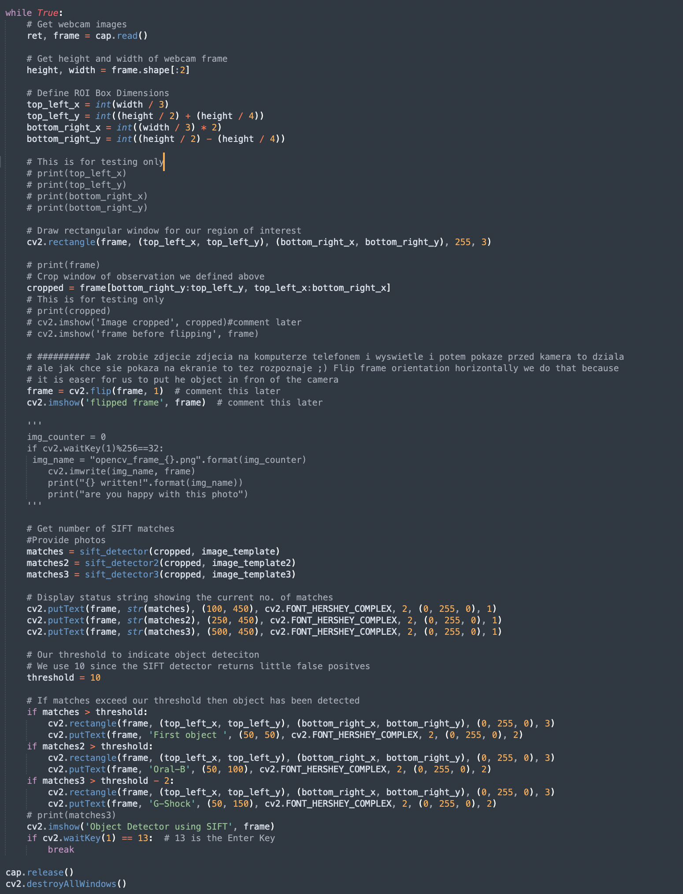683x894 pixels.
Task: Click the "# print(matches3)" comment
Action: [71, 815]
